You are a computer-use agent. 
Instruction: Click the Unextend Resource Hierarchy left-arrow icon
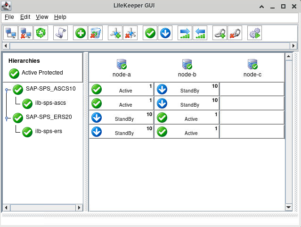point(200,33)
